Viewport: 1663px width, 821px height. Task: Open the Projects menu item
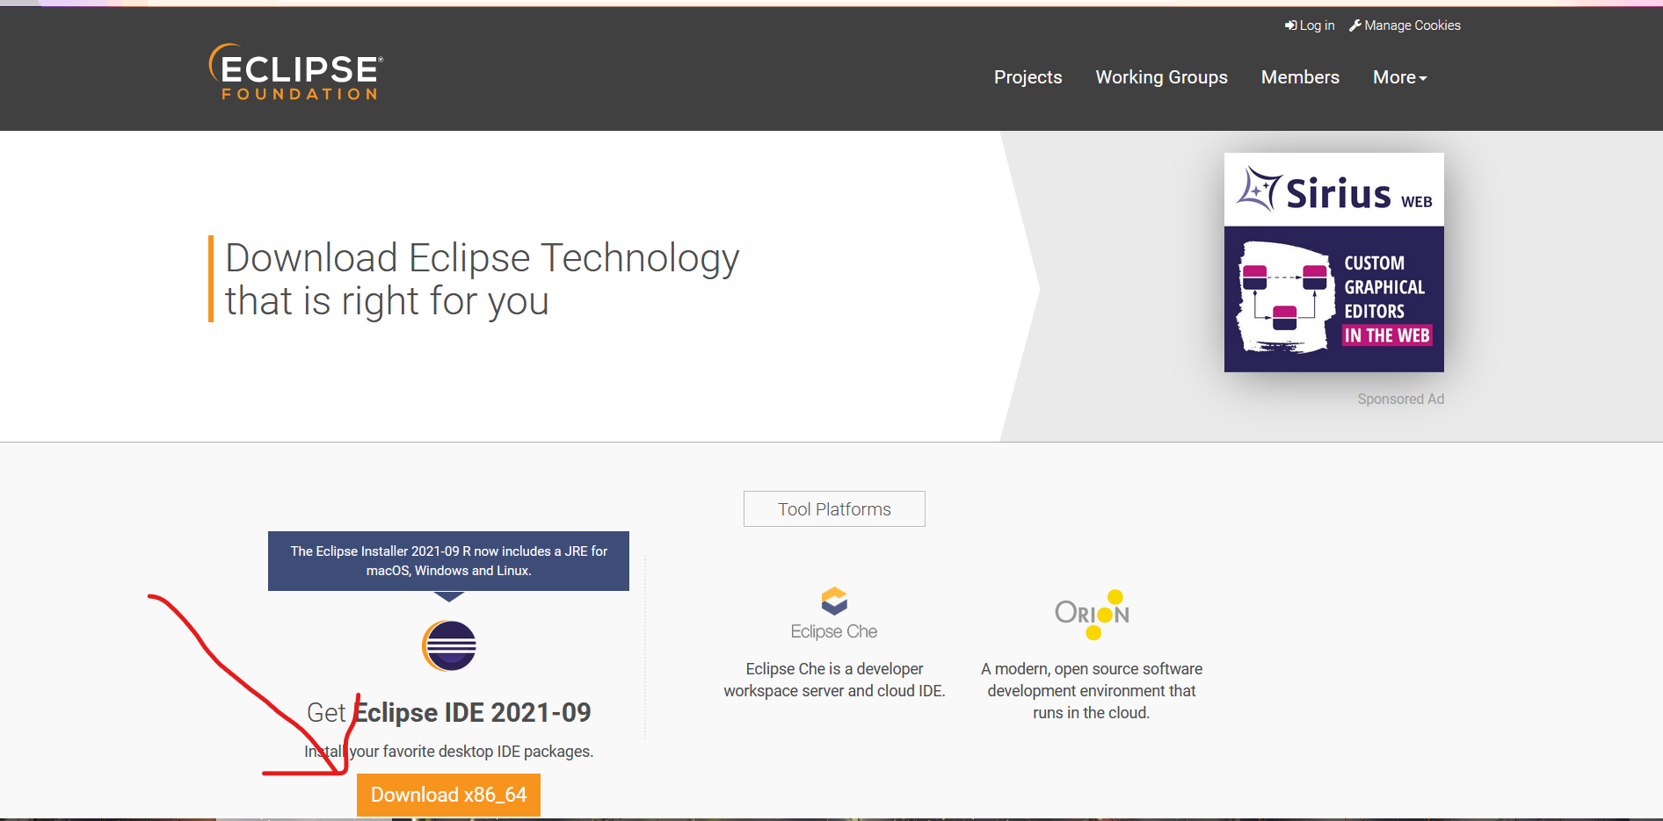click(1028, 77)
